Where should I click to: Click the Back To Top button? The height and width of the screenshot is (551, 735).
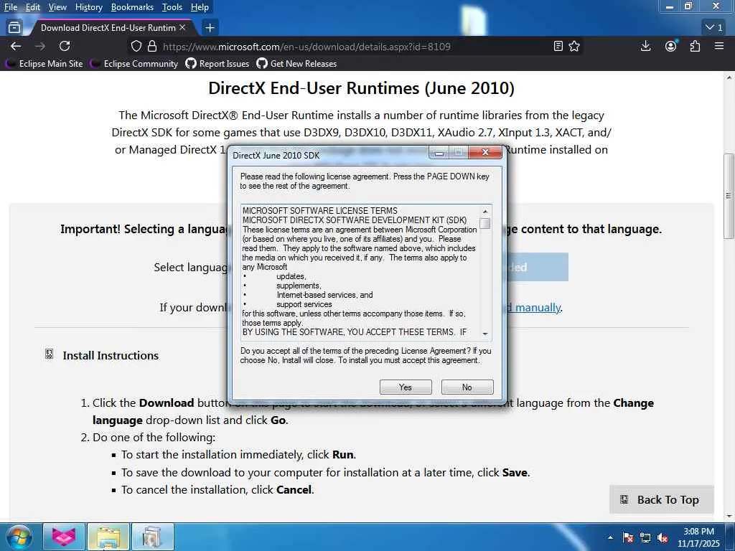(661, 499)
